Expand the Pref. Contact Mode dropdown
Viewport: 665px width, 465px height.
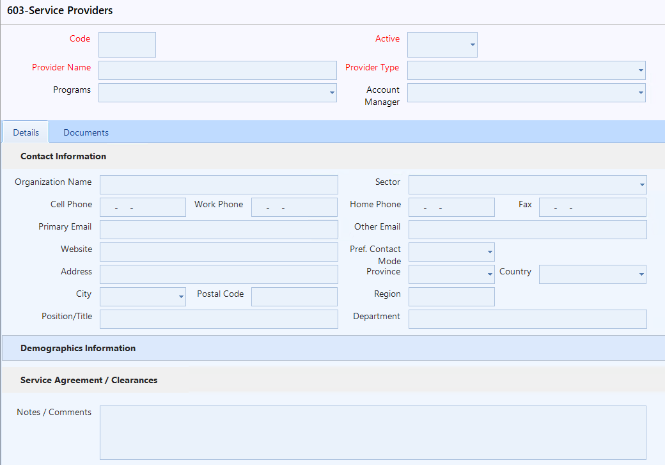point(451,252)
